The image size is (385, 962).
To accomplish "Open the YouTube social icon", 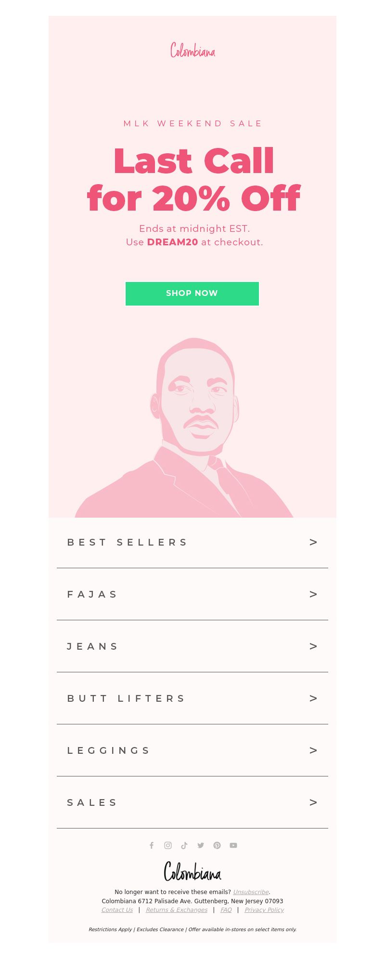I will 233,845.
